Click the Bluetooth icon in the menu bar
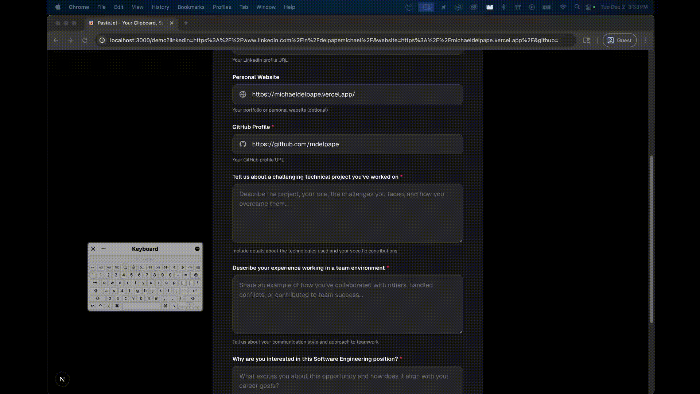The image size is (700, 394). [x=503, y=7]
